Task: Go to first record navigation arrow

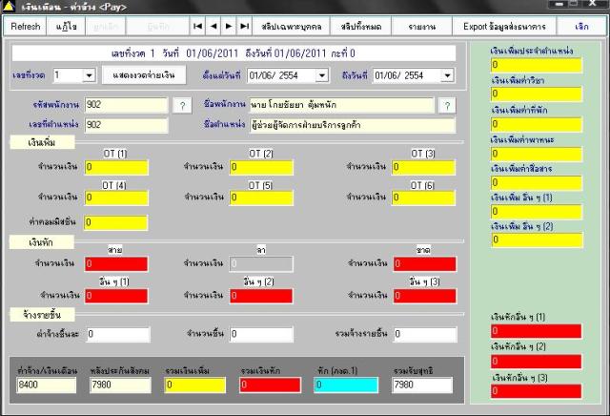Action: pyautogui.click(x=197, y=26)
